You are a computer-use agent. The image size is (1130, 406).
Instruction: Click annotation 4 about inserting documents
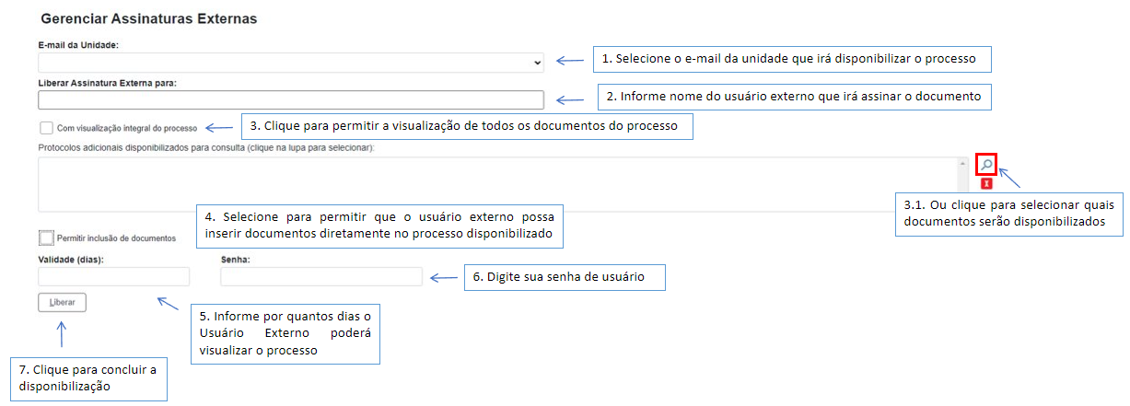coord(380,226)
